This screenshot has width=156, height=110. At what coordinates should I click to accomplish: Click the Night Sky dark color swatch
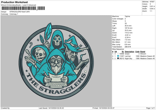pyautogui.click(x=118, y=58)
